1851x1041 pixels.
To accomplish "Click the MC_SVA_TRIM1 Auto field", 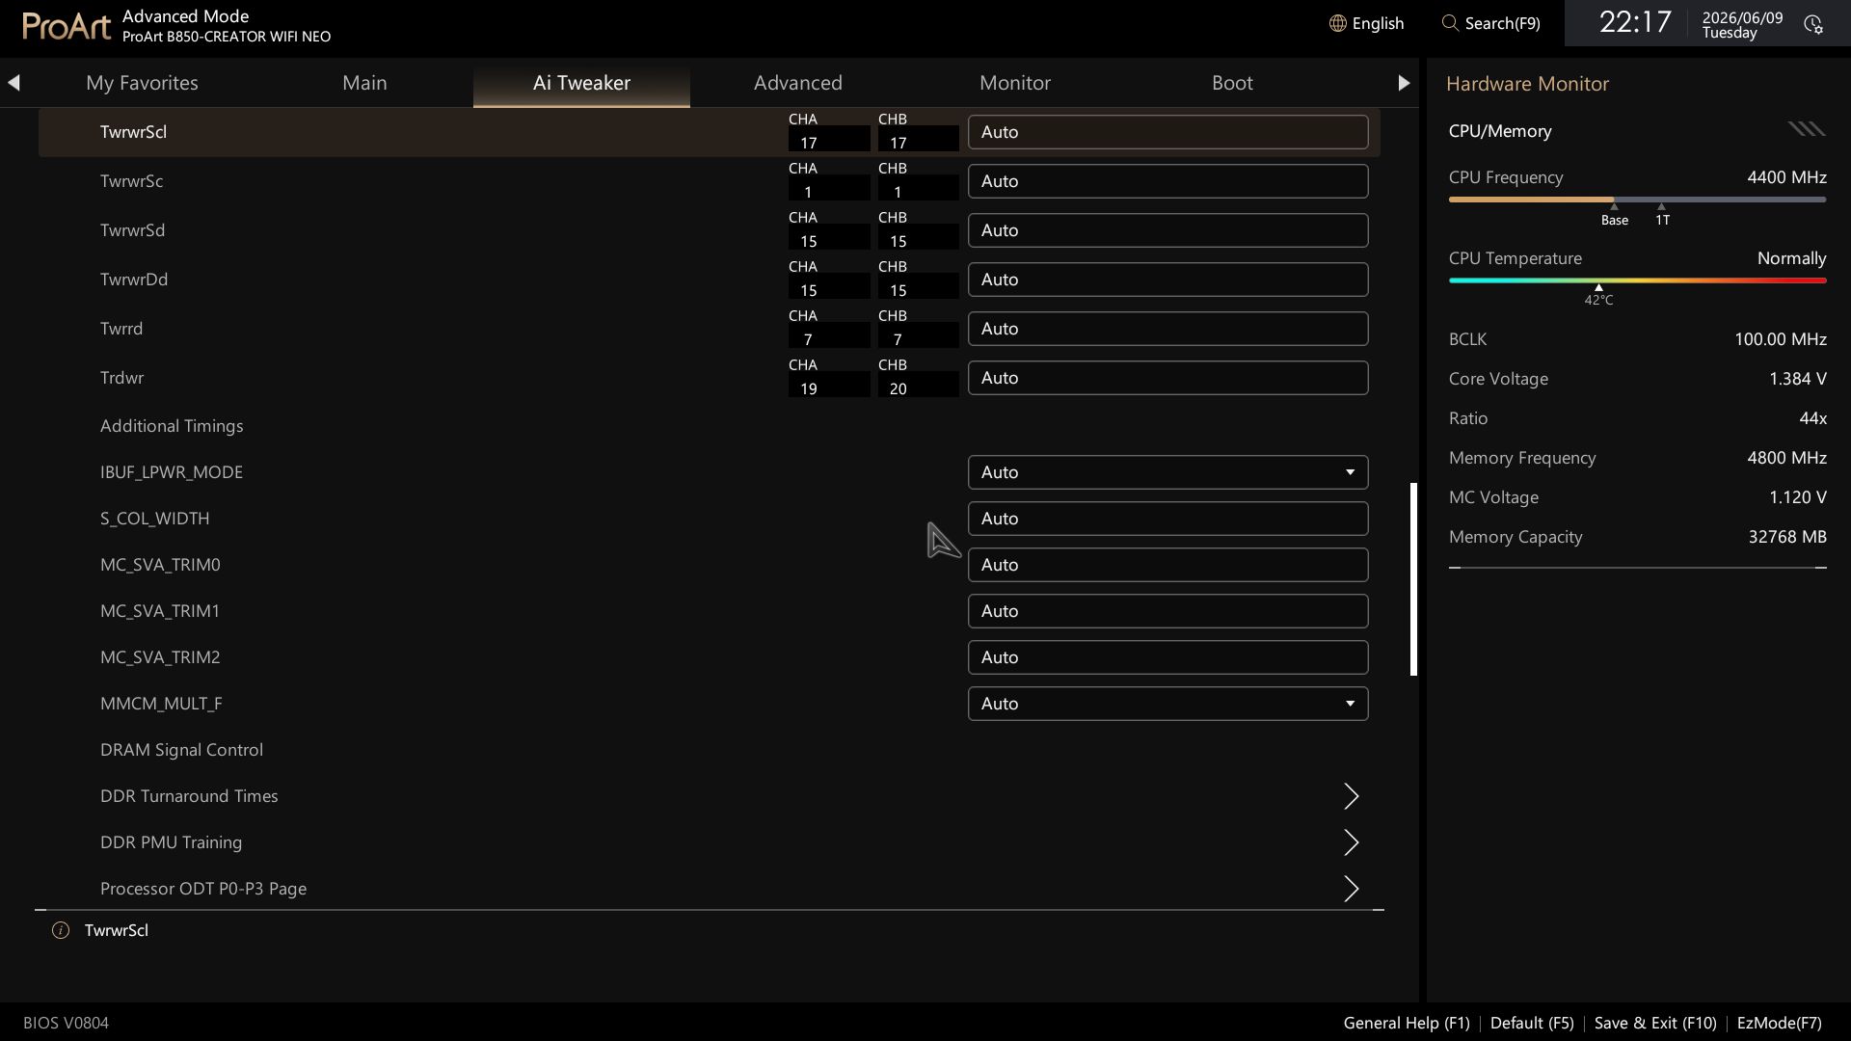I will pos(1167,611).
